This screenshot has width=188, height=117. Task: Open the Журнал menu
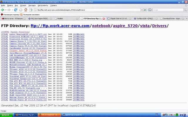[x=23, y=6]
